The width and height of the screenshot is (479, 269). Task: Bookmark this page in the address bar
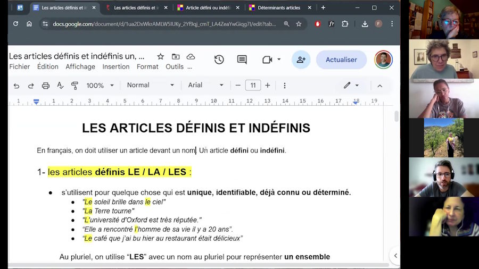(299, 24)
